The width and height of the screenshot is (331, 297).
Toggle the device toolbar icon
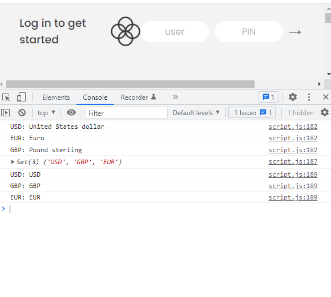(21, 97)
